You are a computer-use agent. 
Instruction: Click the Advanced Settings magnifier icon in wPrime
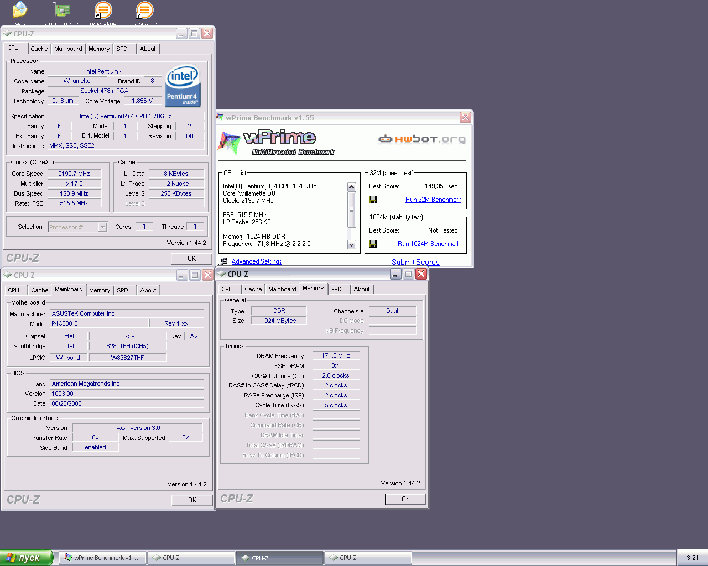[223, 261]
